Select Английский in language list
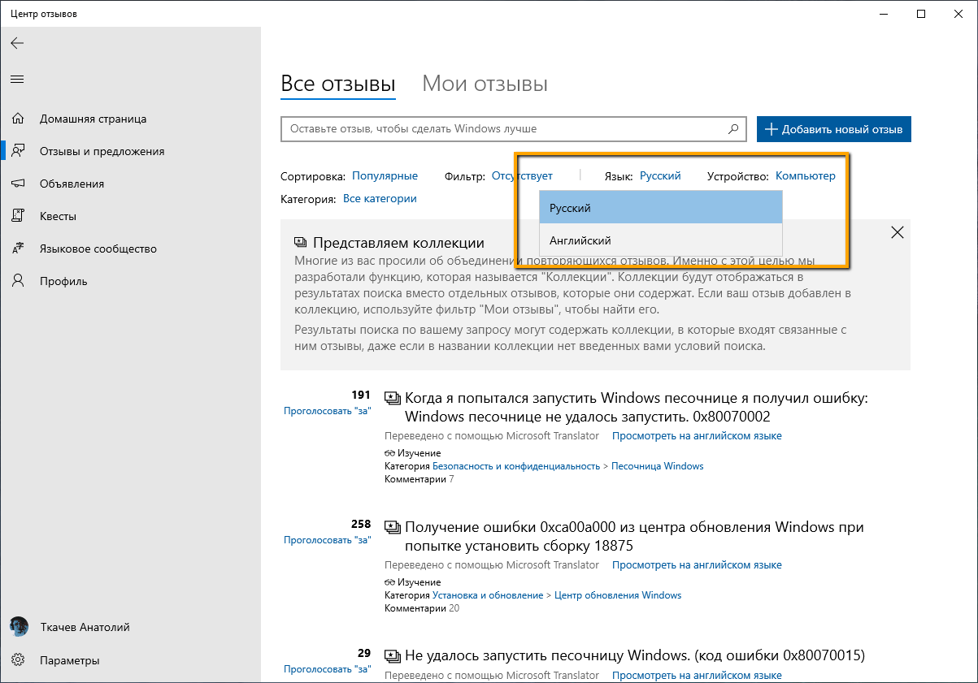The height and width of the screenshot is (683, 978). (x=661, y=240)
